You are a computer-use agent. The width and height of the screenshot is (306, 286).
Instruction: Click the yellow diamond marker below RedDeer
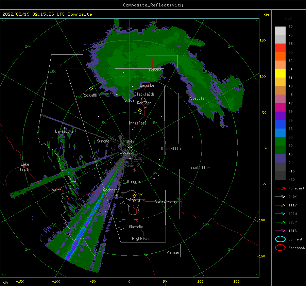click(x=140, y=111)
